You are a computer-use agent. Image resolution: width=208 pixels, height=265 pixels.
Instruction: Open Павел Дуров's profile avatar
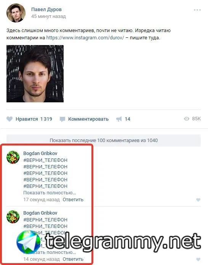[16, 13]
